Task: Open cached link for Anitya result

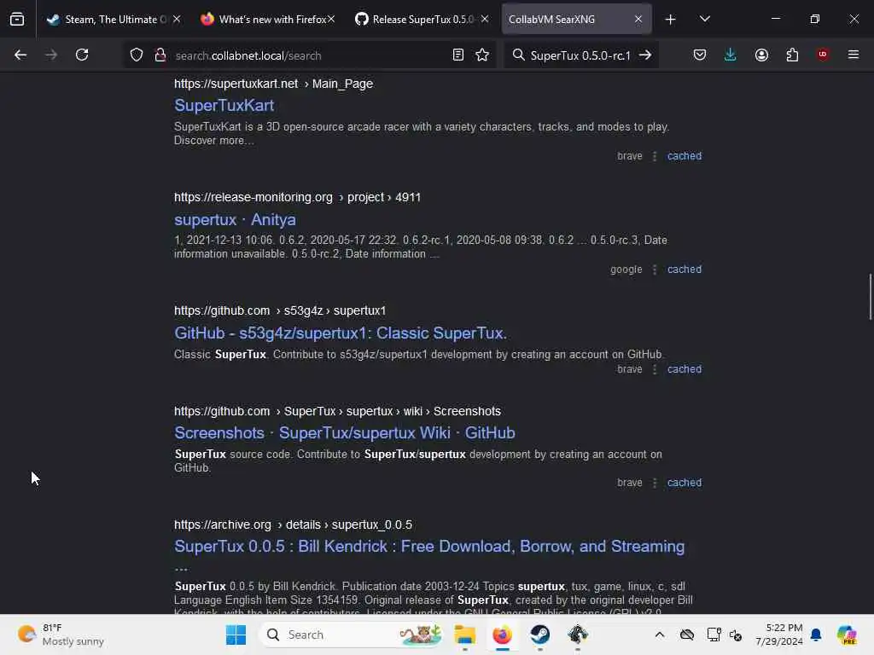Action: pos(685,269)
